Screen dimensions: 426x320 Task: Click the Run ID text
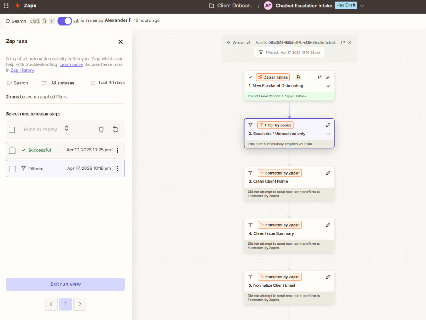pos(295,42)
